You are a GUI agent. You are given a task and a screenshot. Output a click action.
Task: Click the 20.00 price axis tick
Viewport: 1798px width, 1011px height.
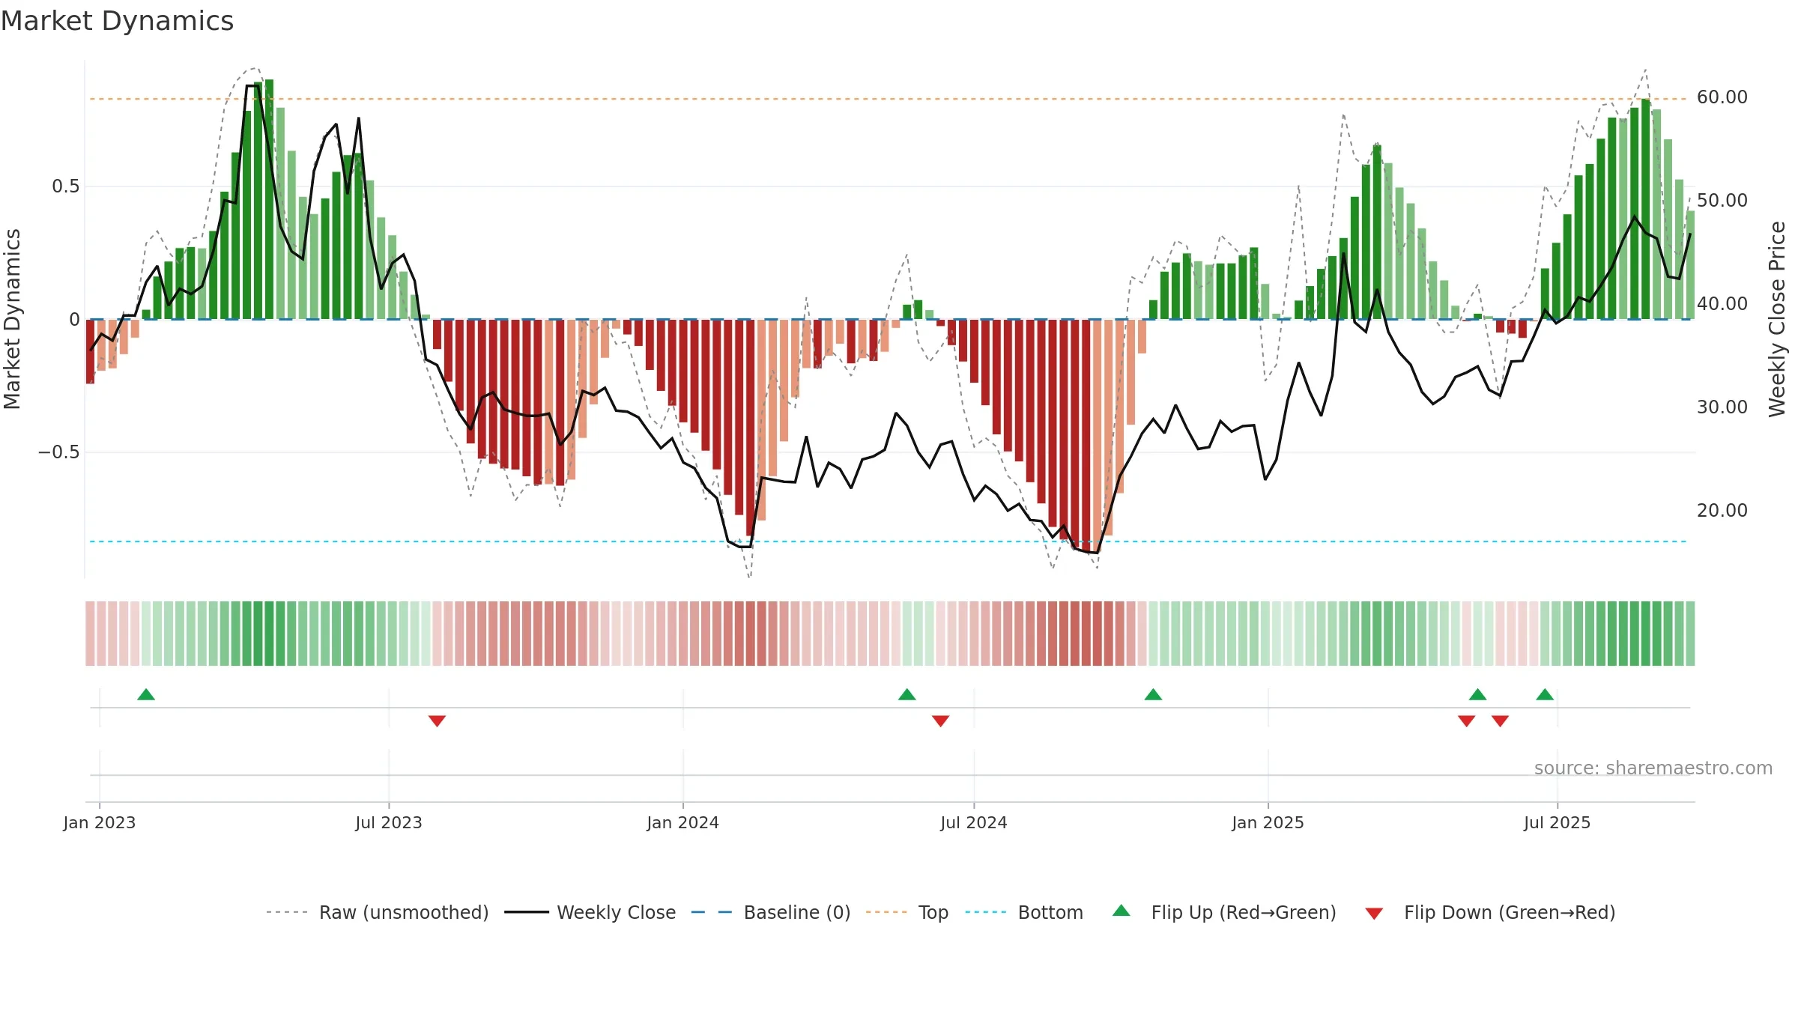point(1722,511)
